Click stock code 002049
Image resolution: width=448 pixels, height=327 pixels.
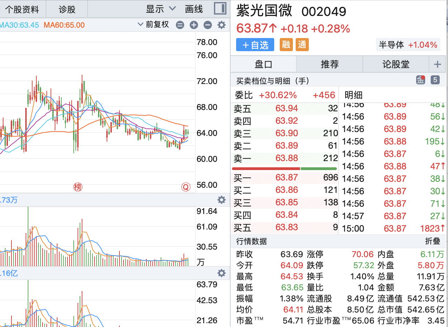(x=324, y=12)
